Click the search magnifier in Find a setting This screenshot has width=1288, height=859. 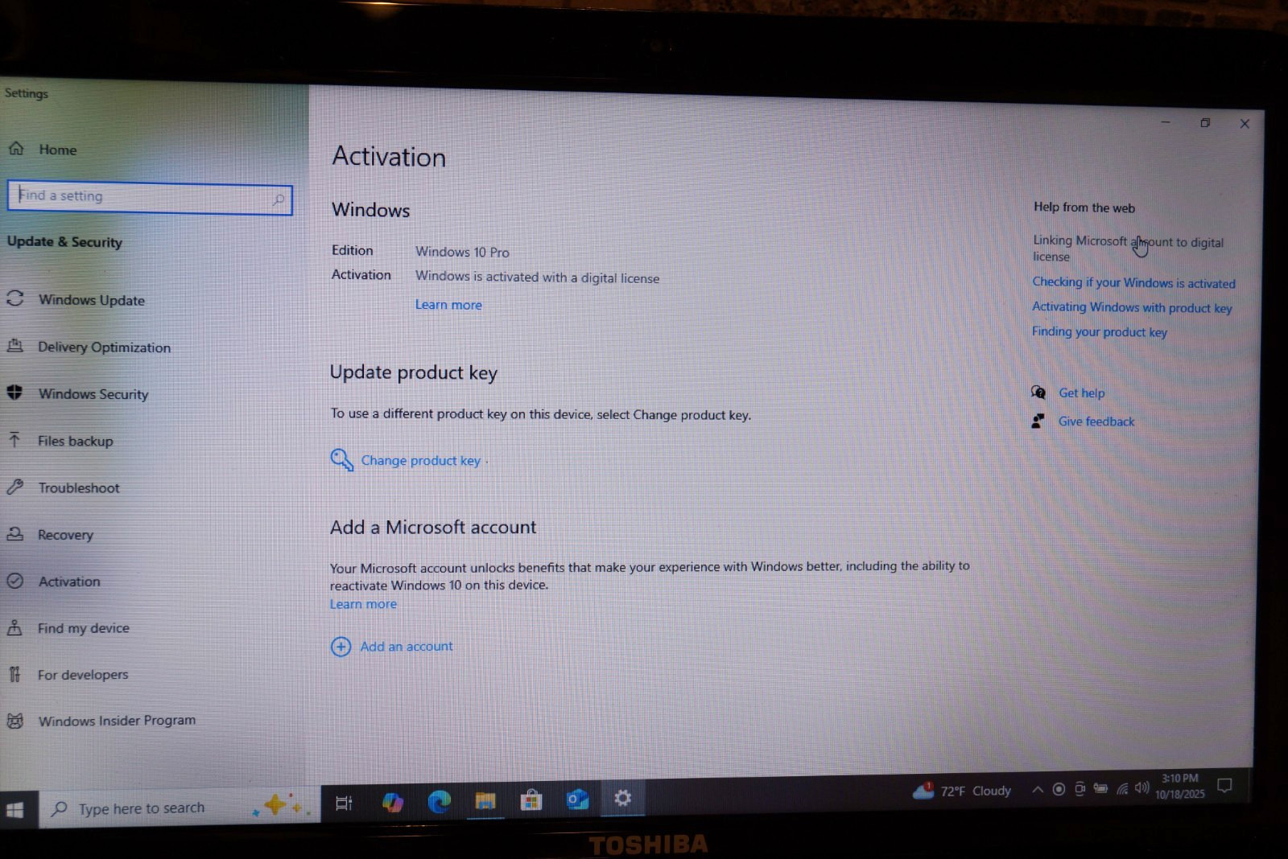pos(279,199)
